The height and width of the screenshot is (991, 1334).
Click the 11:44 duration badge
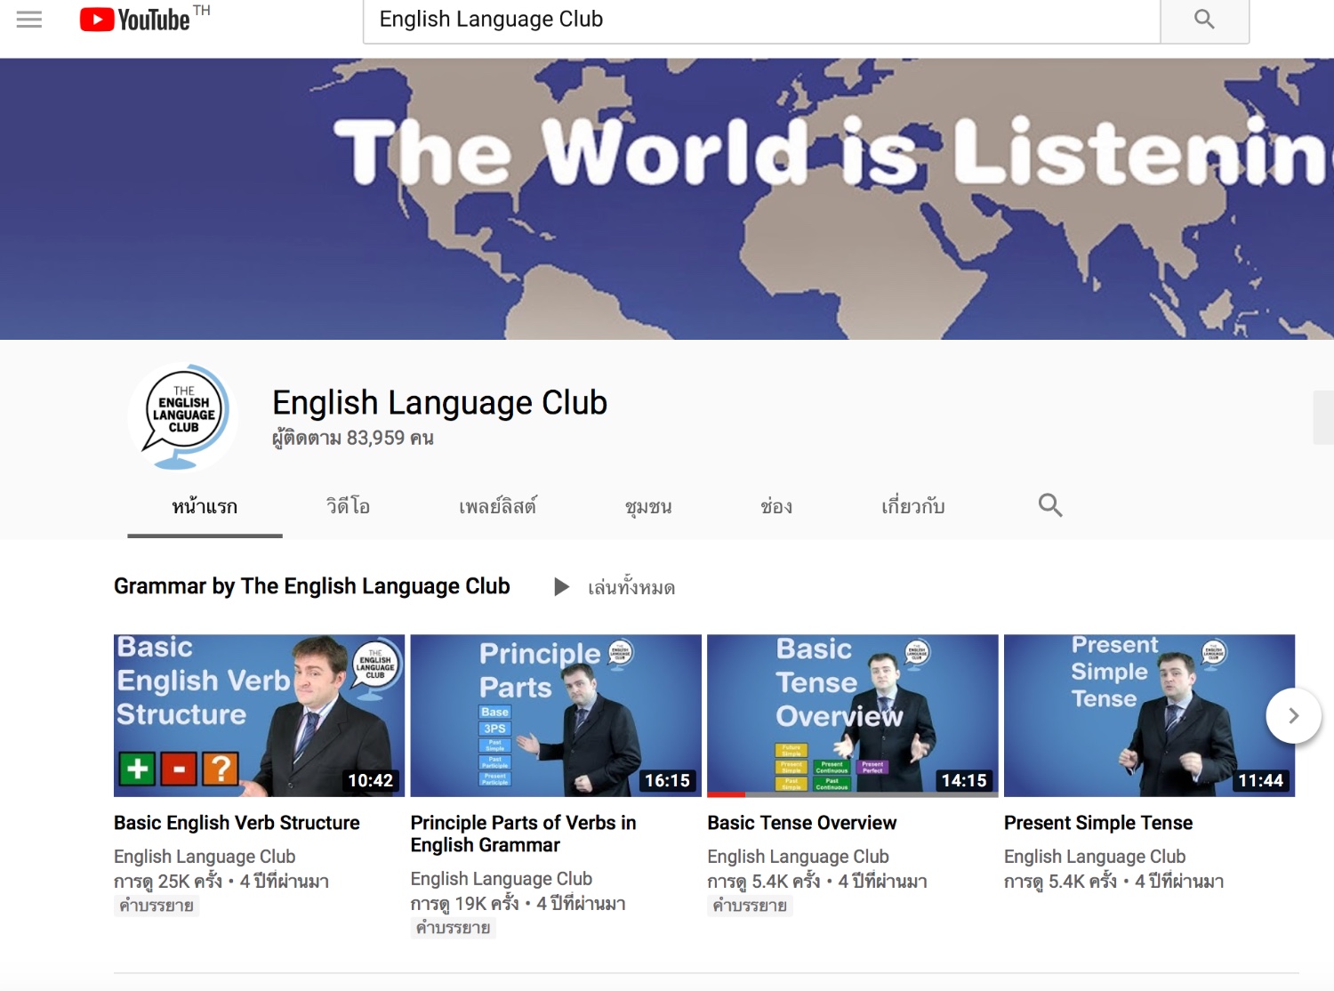pyautogui.click(x=1260, y=780)
